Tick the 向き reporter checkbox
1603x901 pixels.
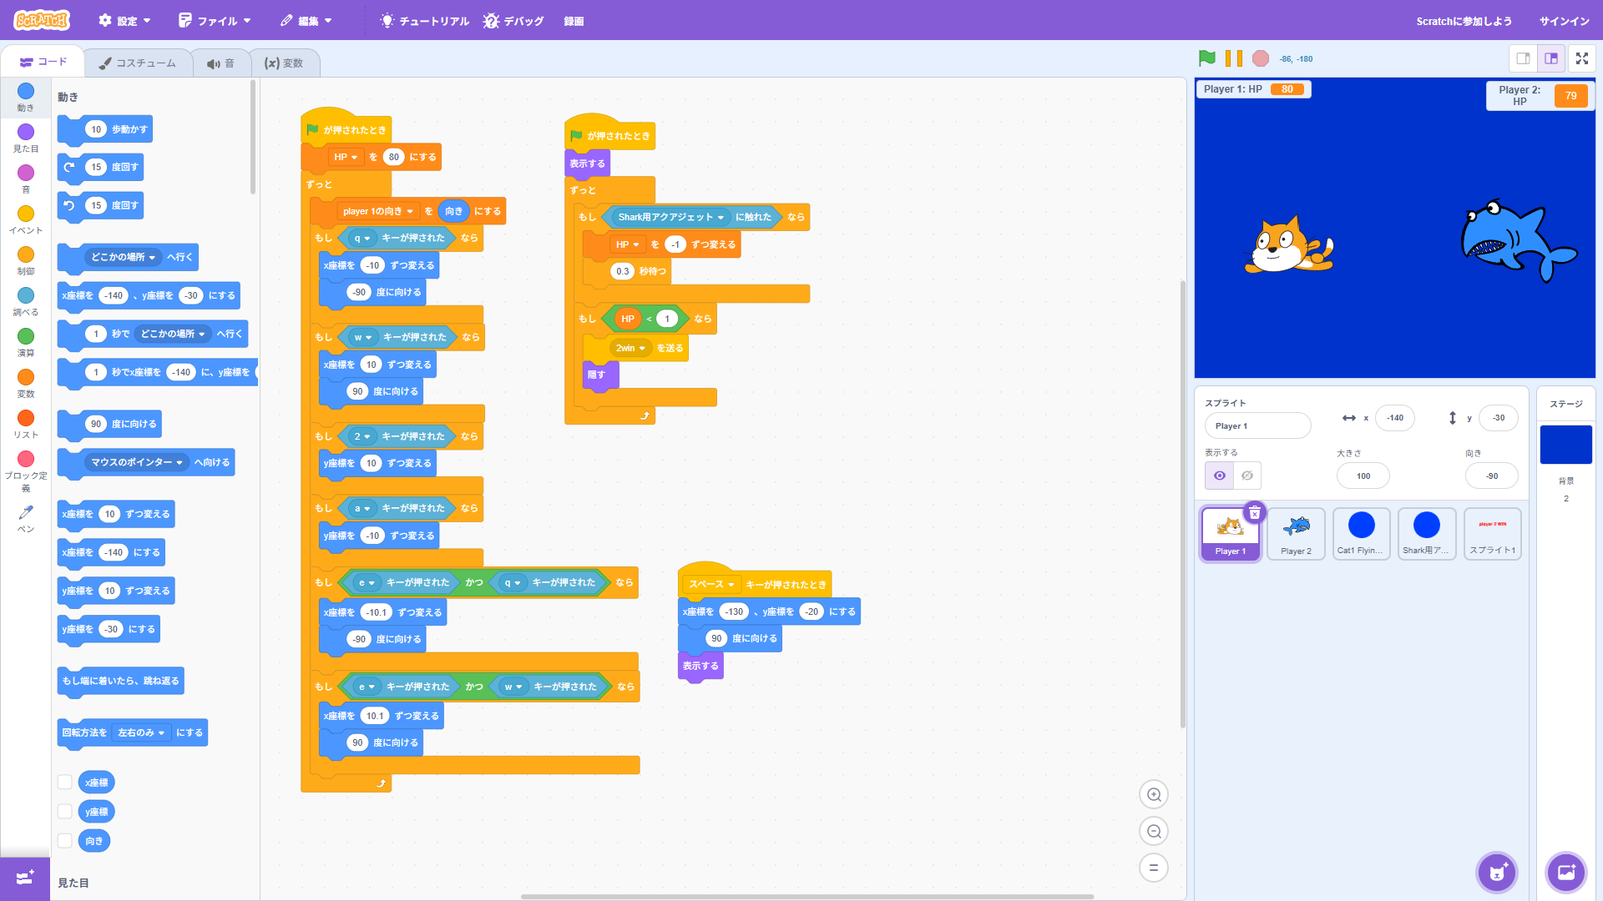click(64, 841)
